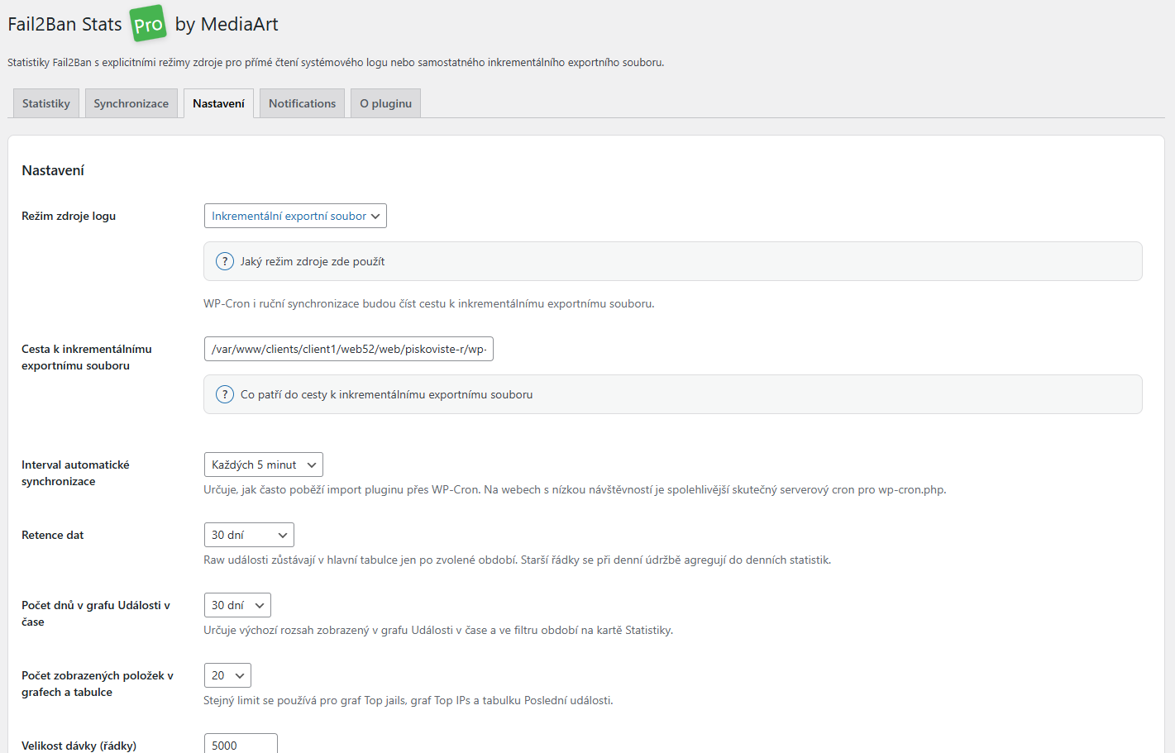Switch to the Synchronizace tab

(x=131, y=103)
